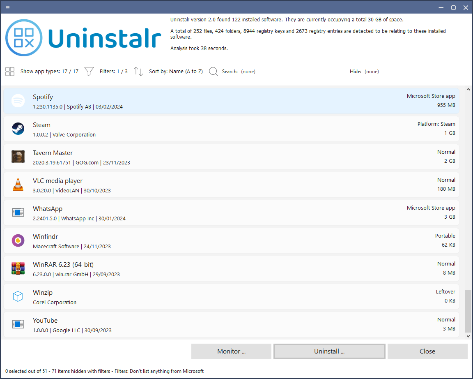473x379 pixels.
Task: Set the Hide (none) field
Action: pyautogui.click(x=371, y=72)
